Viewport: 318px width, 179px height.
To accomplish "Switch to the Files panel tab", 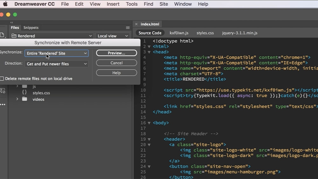I will [15, 28].
